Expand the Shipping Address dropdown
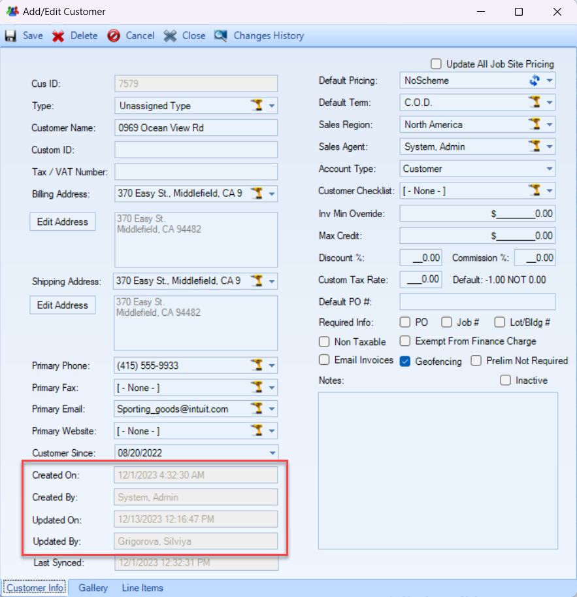Screen dimensions: 577x597 point(272,282)
